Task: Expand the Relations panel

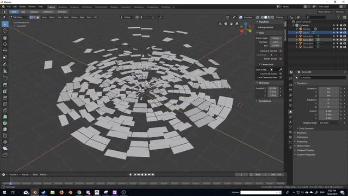Action: pyautogui.click(x=301, y=133)
